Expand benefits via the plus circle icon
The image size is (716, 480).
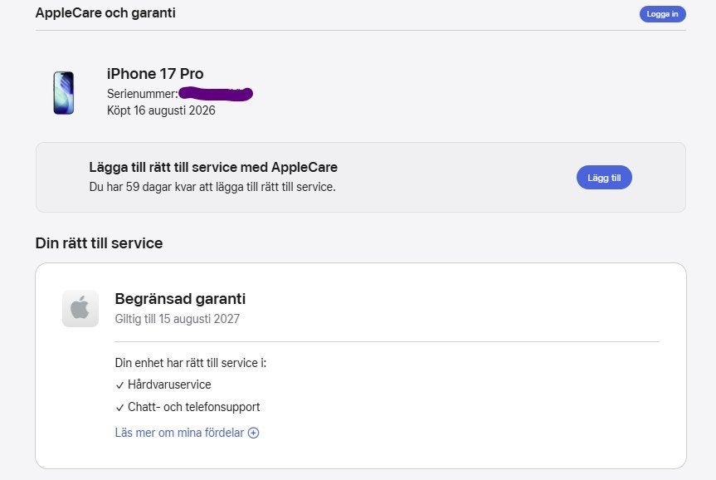point(253,433)
